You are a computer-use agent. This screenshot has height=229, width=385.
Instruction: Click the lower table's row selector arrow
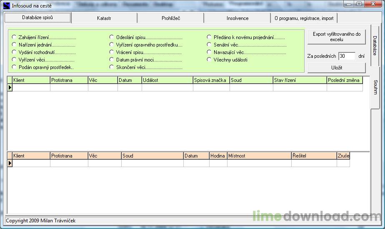(x=10, y=163)
